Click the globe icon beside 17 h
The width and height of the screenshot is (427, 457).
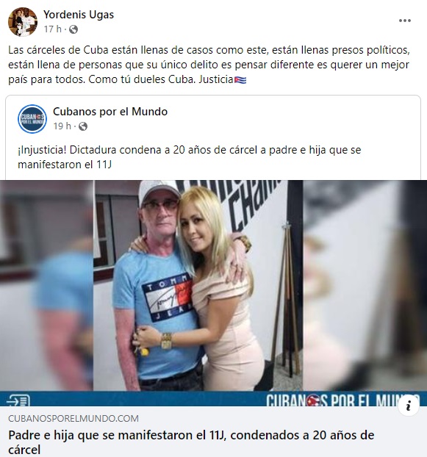point(73,29)
